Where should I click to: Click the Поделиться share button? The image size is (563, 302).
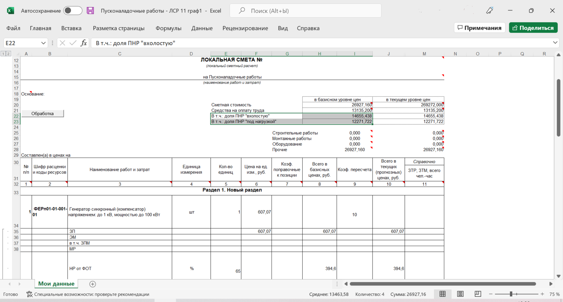pos(533,28)
